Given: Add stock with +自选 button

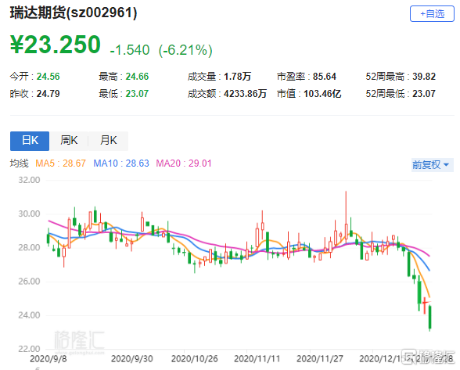Looking at the screenshot, I should (x=432, y=13).
